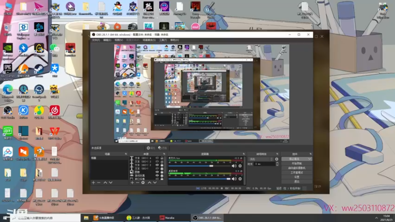Switch to Naraka on the taskbar
The height and width of the screenshot is (222, 395).
tap(174, 218)
